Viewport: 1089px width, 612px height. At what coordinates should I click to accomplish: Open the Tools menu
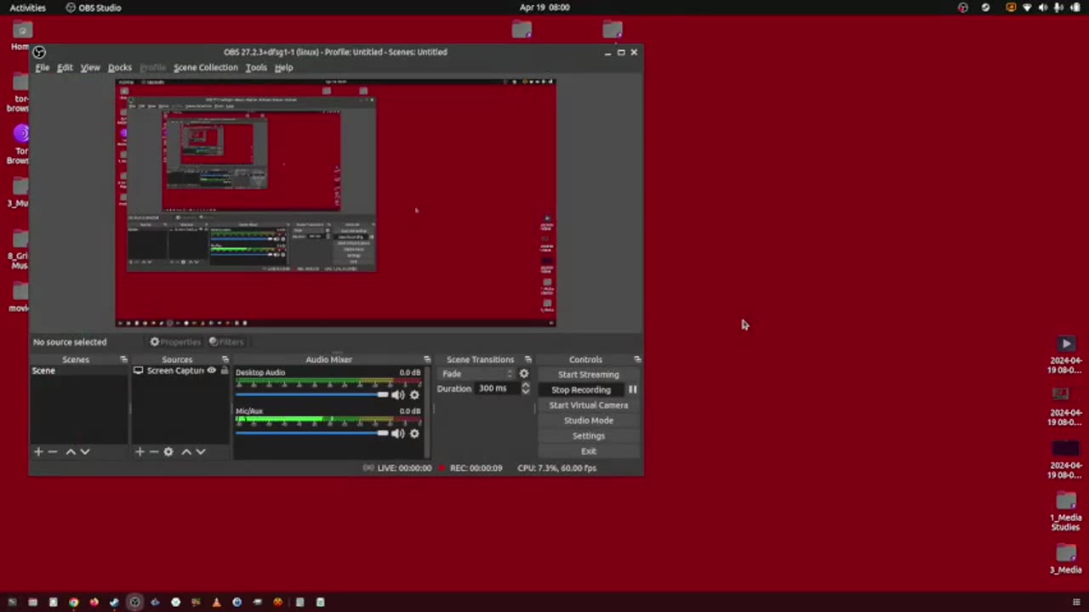click(256, 68)
